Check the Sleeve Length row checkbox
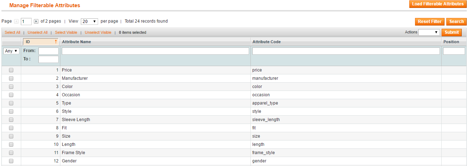This screenshot has width=470, height=166. click(x=11, y=120)
